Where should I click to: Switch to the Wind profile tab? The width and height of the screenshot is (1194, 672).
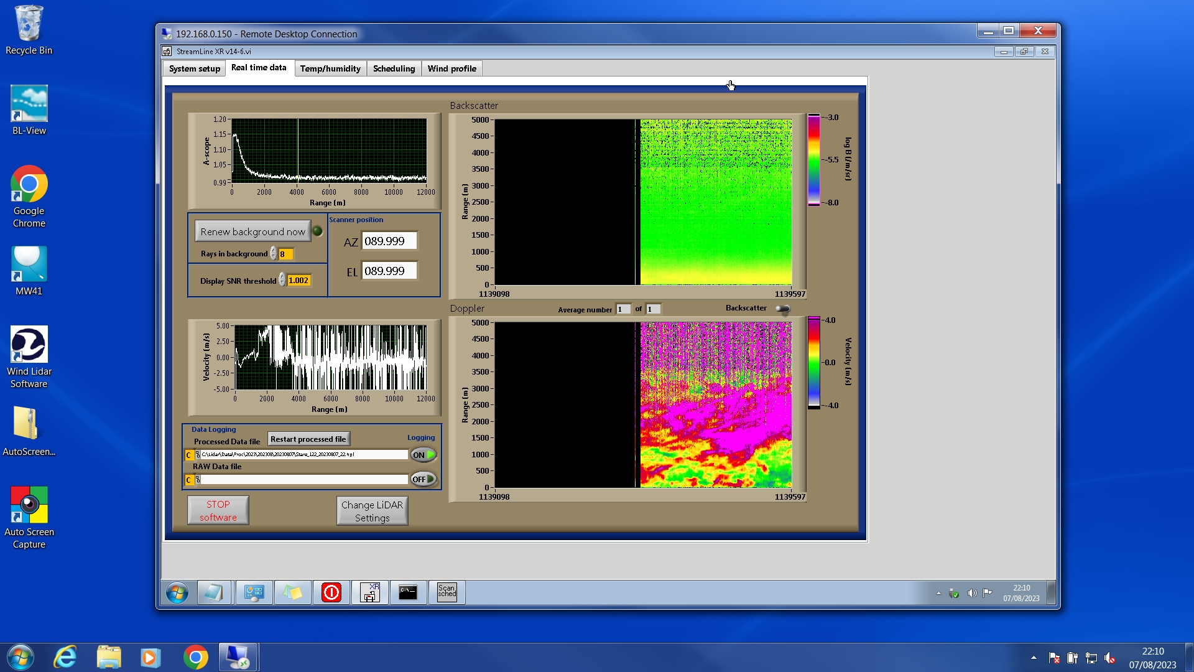(451, 68)
